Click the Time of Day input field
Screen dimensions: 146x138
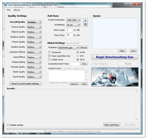pyautogui.click(x=69, y=35)
